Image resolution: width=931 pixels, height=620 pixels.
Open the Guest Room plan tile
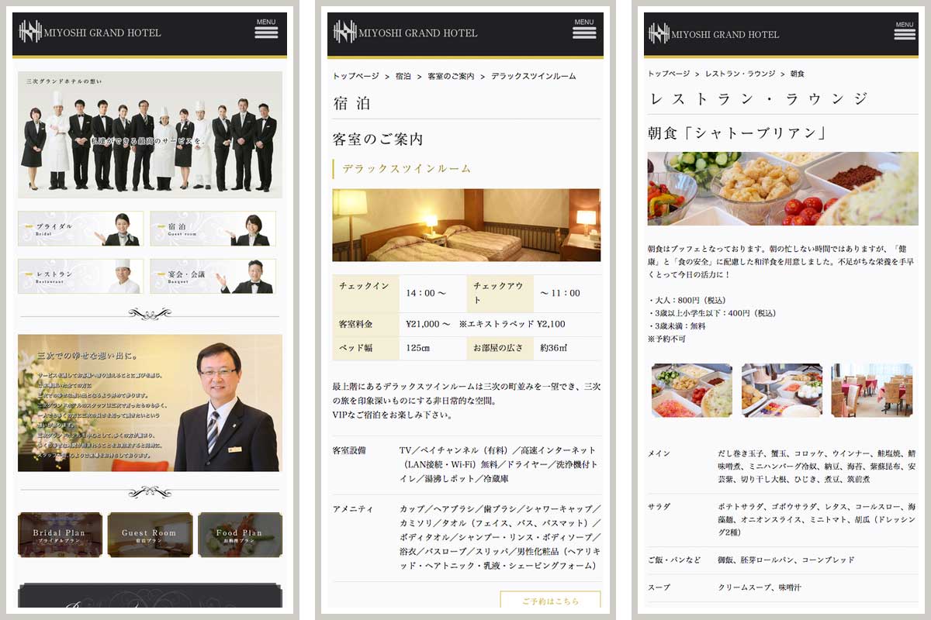[x=150, y=535]
